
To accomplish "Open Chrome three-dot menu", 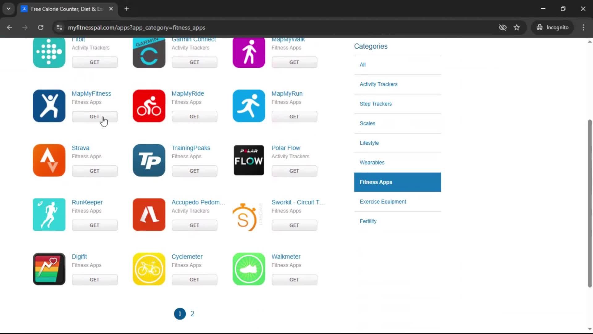I will [x=583, y=28].
